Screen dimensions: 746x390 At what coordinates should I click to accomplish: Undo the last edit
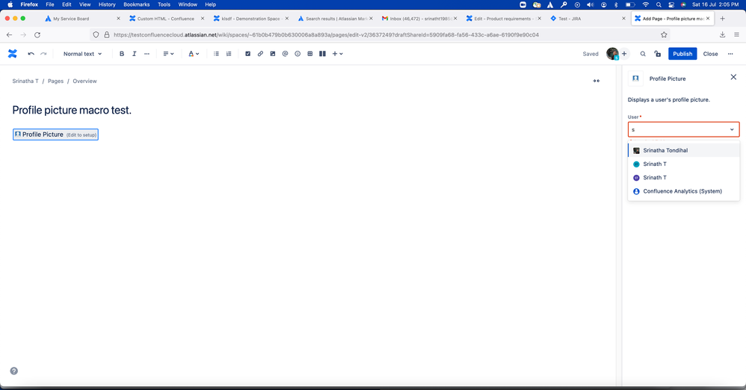[31, 54]
